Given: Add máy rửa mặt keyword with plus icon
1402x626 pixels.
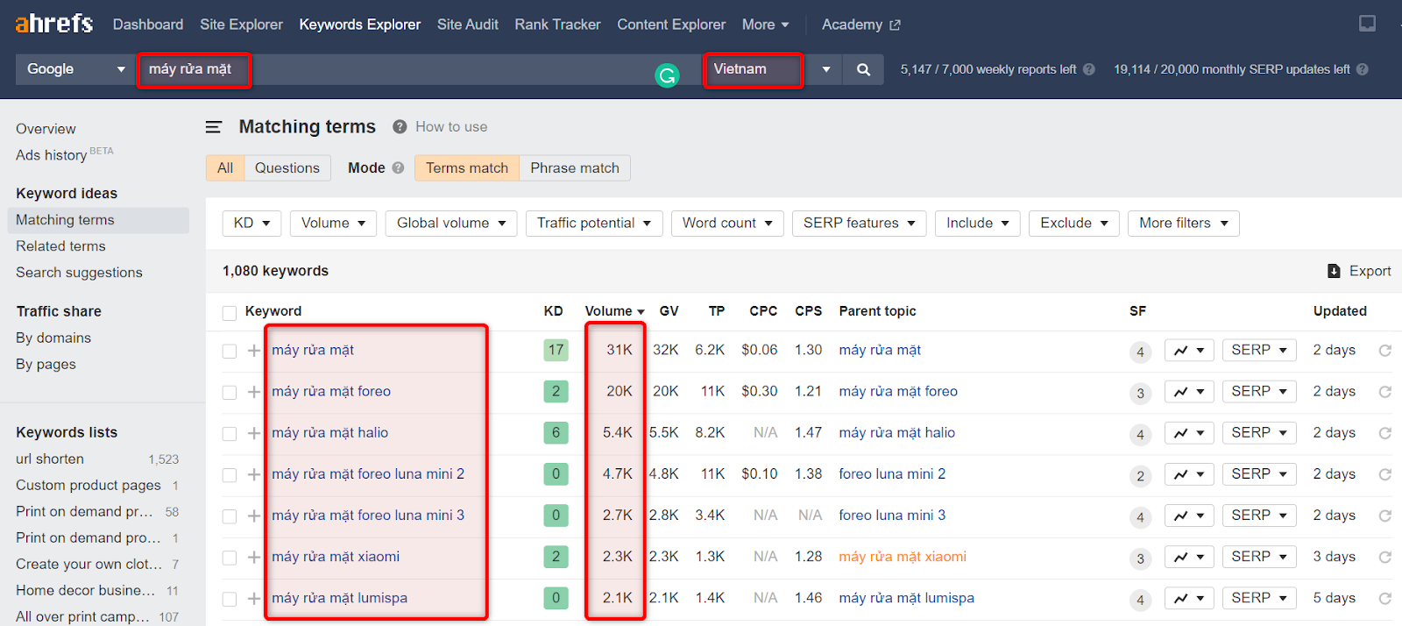Looking at the screenshot, I should click(x=254, y=351).
